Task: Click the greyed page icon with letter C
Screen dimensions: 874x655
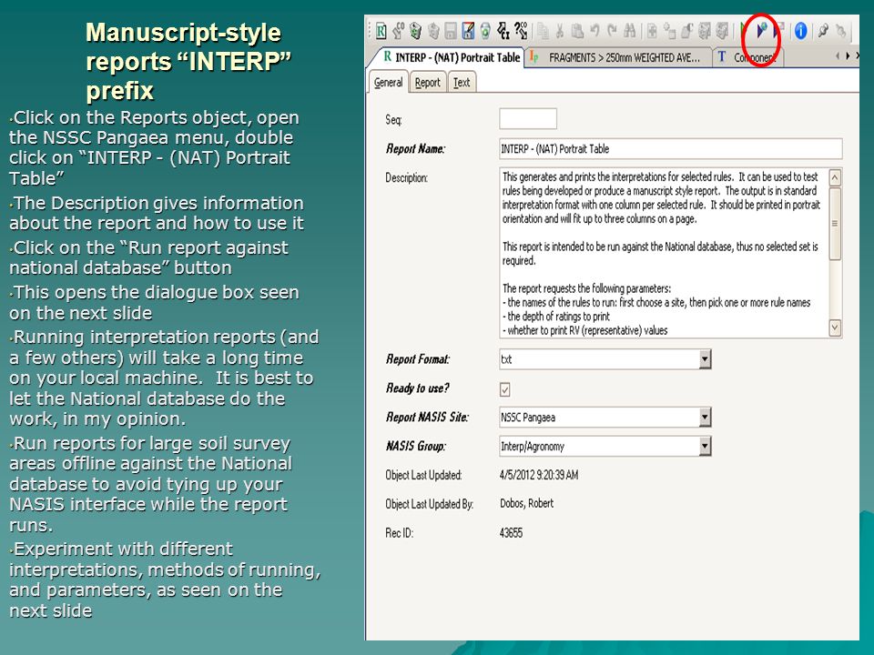Action: pyautogui.click(x=687, y=32)
